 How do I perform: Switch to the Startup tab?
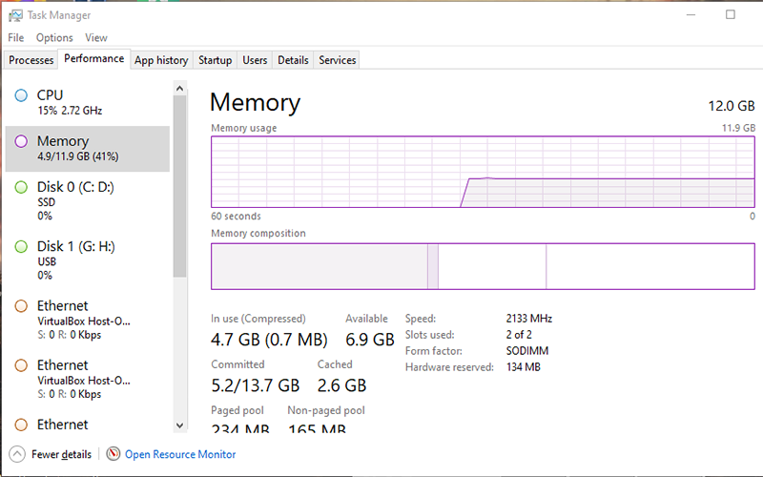point(215,60)
